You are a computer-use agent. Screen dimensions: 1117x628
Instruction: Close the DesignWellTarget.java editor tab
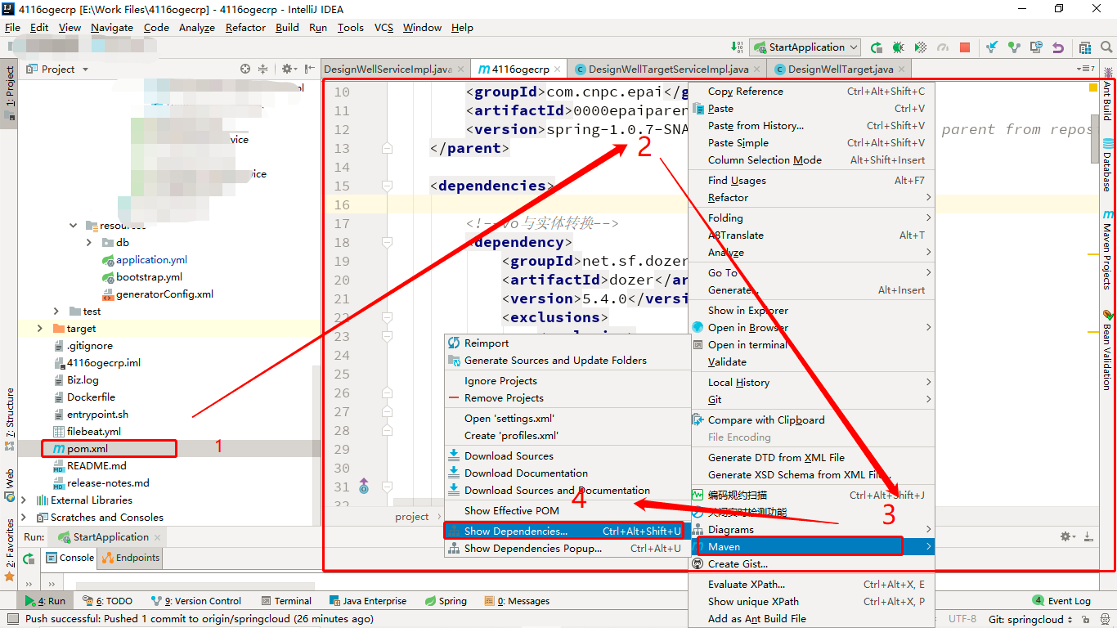901,70
